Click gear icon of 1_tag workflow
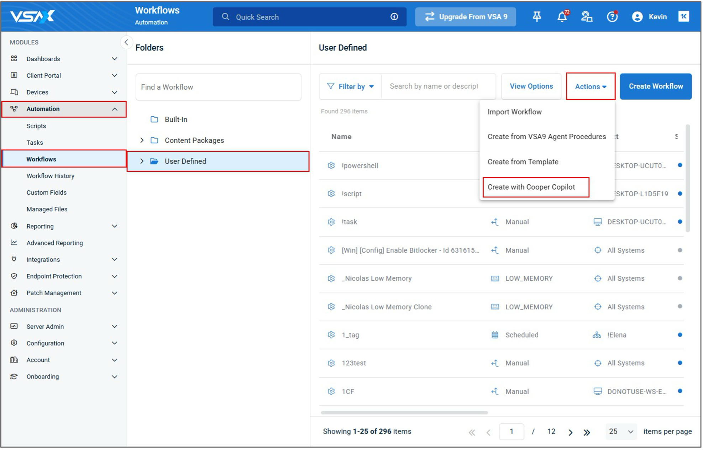Screen dimensions: 703x450 pyautogui.click(x=331, y=335)
